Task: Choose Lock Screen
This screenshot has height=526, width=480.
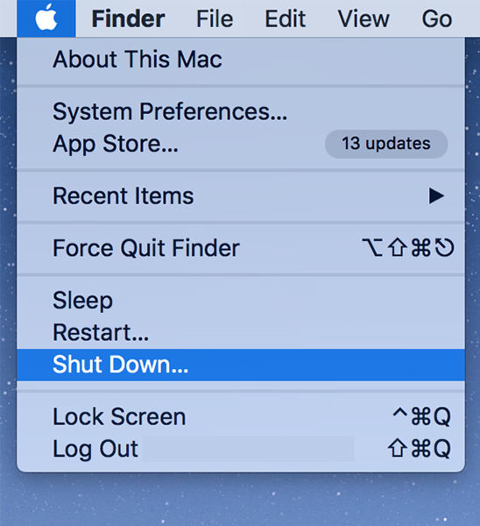Action: [241, 417]
